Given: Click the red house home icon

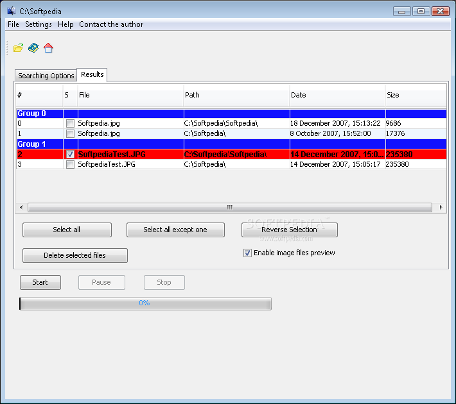Looking at the screenshot, I should 48,48.
